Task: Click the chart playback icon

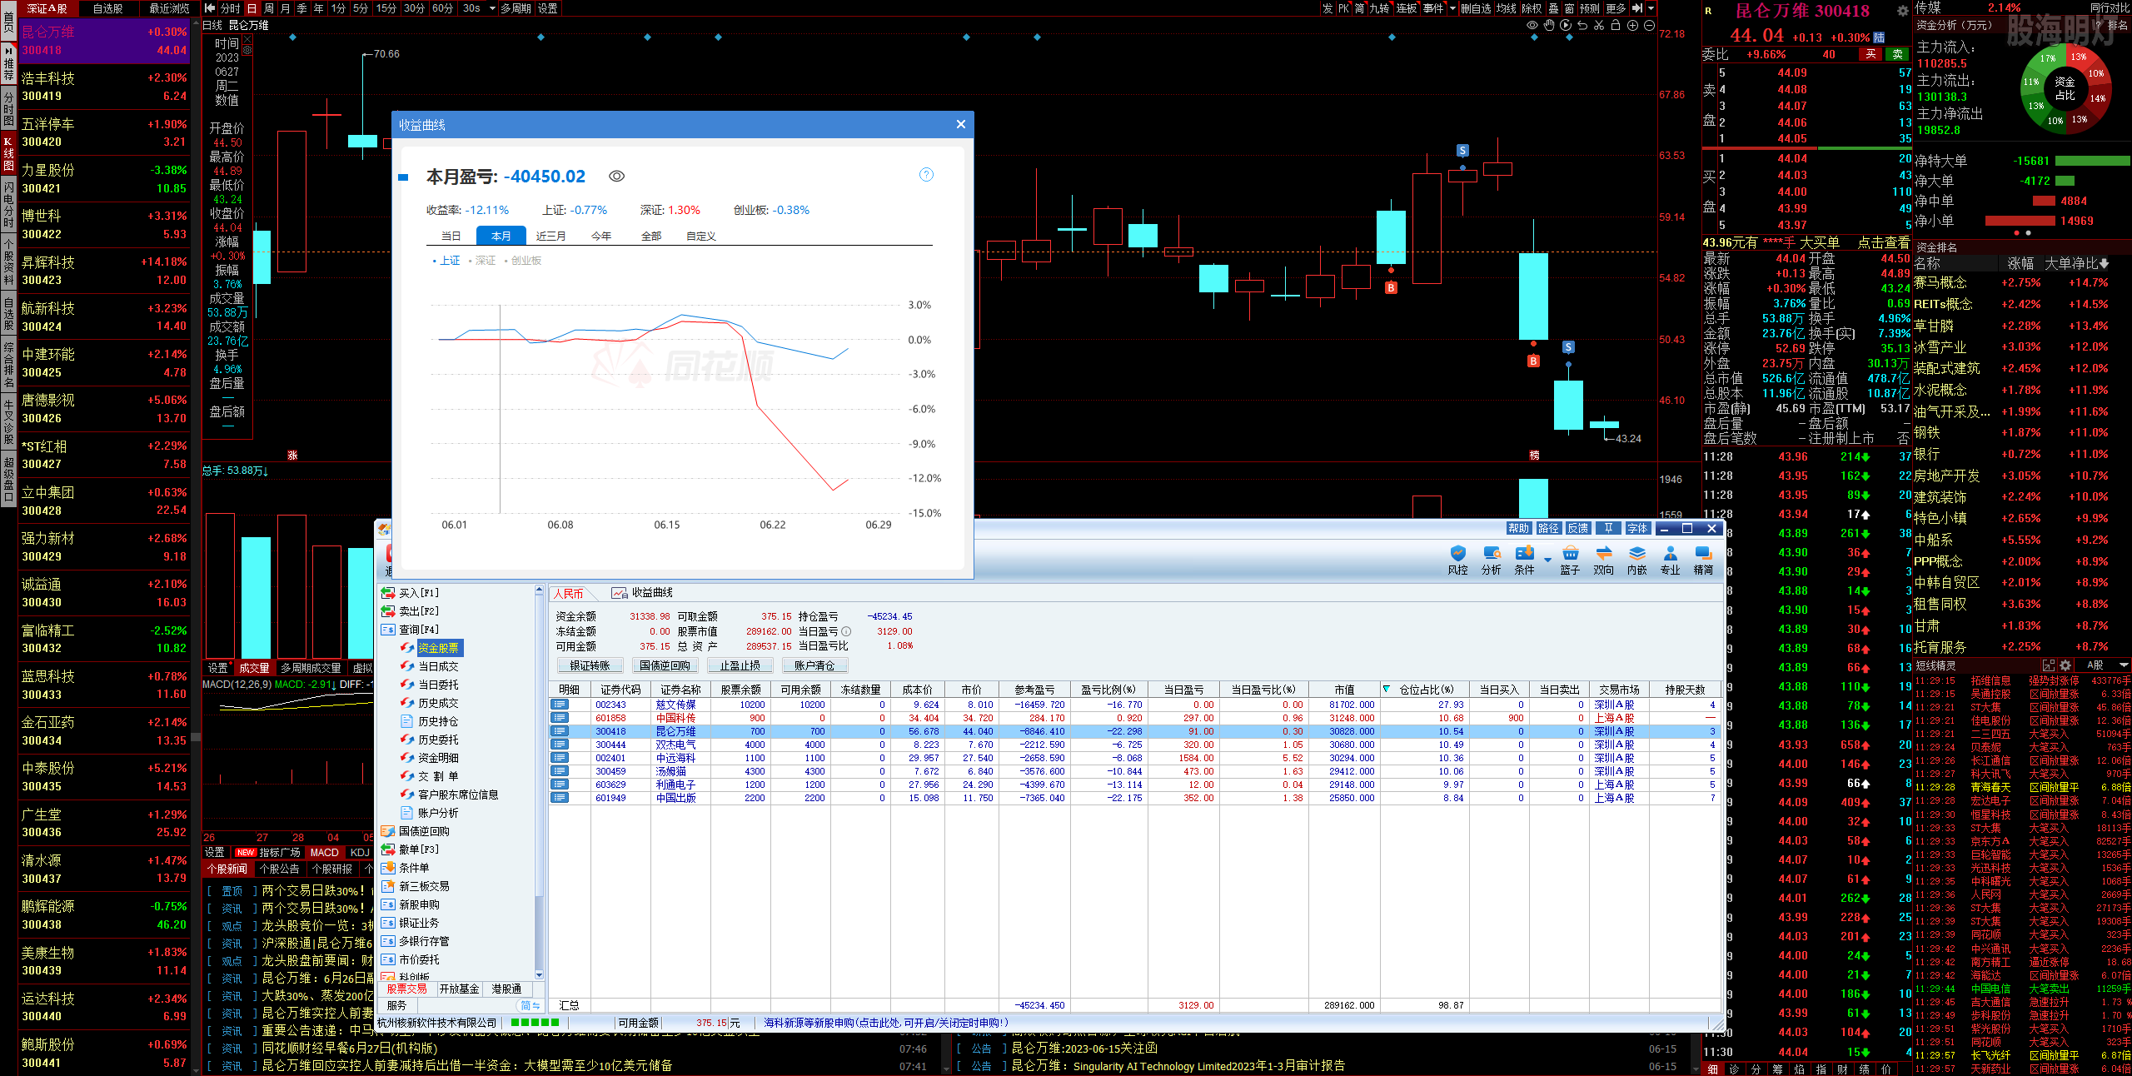Action: (x=1566, y=26)
